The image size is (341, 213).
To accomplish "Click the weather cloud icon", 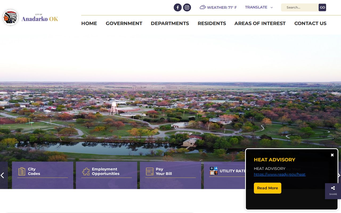I will (203, 7).
